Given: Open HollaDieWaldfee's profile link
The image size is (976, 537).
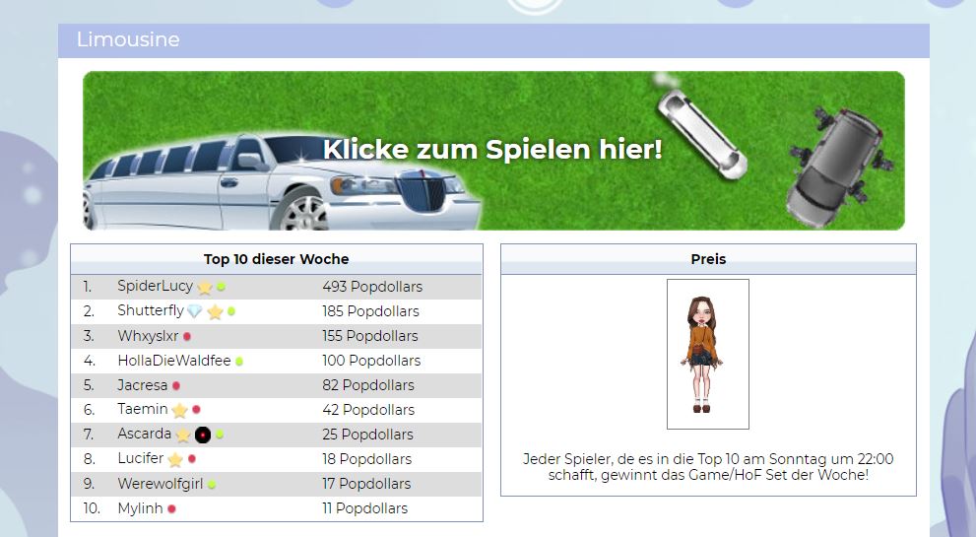Looking at the screenshot, I should [x=174, y=360].
